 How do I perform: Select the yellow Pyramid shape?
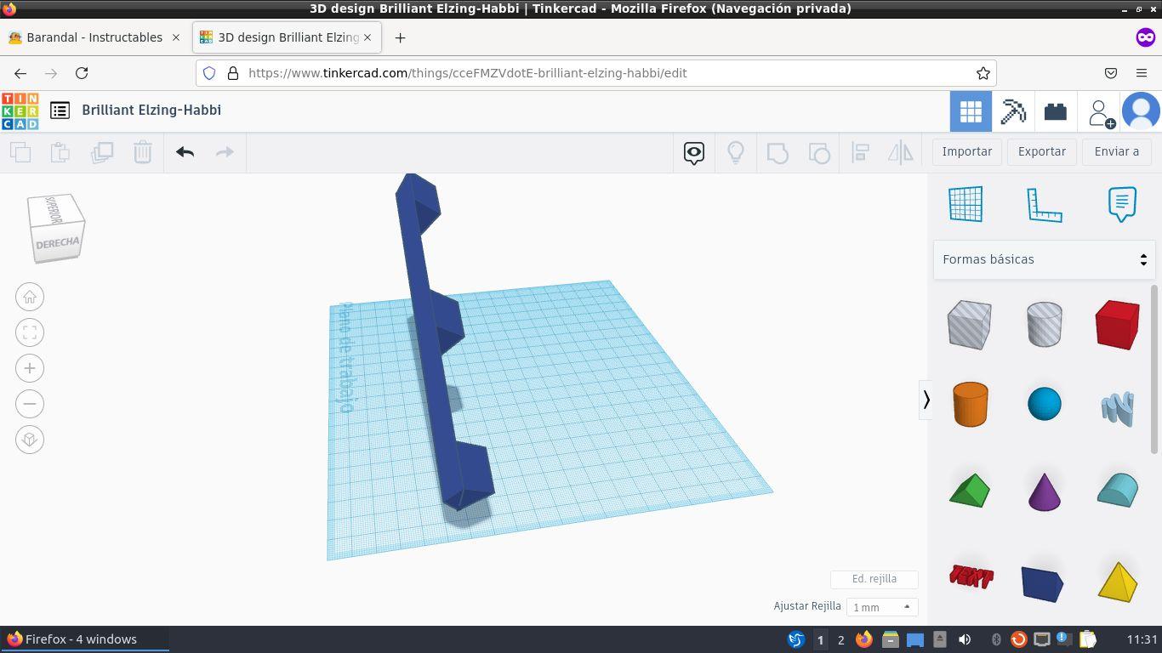coord(1118,582)
